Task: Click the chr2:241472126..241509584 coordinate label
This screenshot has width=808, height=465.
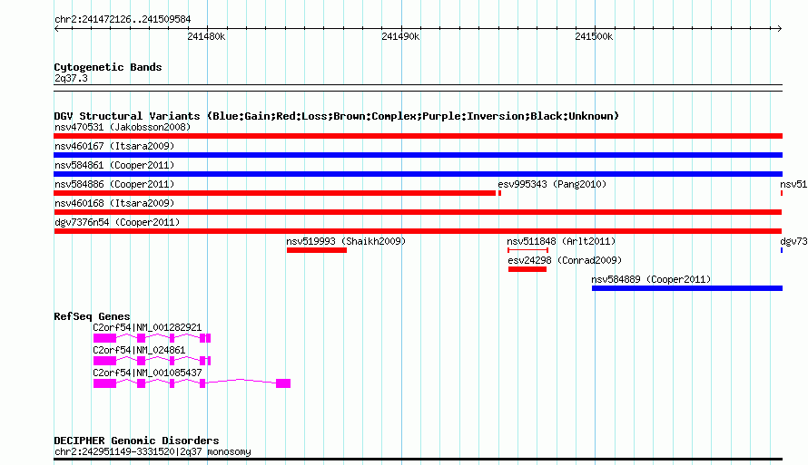Action: click(x=123, y=19)
